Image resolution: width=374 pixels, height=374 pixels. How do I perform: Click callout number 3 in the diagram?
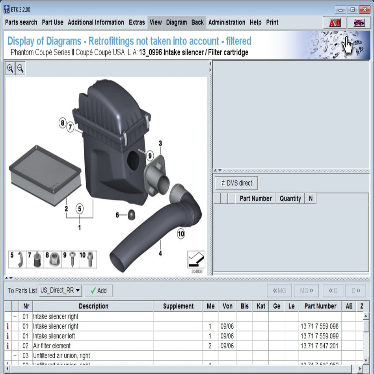(x=160, y=143)
